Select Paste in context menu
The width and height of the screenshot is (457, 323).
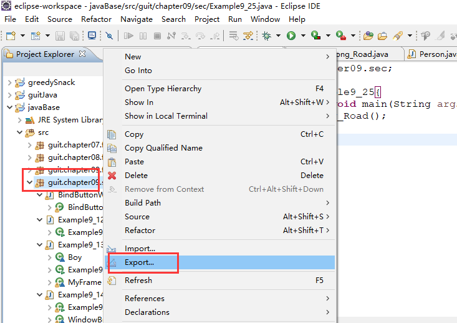tap(219, 162)
